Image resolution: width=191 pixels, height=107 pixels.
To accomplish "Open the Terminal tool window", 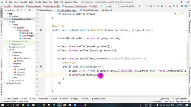I will click(64, 99).
